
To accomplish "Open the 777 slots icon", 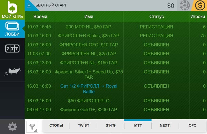I will [12, 48].
